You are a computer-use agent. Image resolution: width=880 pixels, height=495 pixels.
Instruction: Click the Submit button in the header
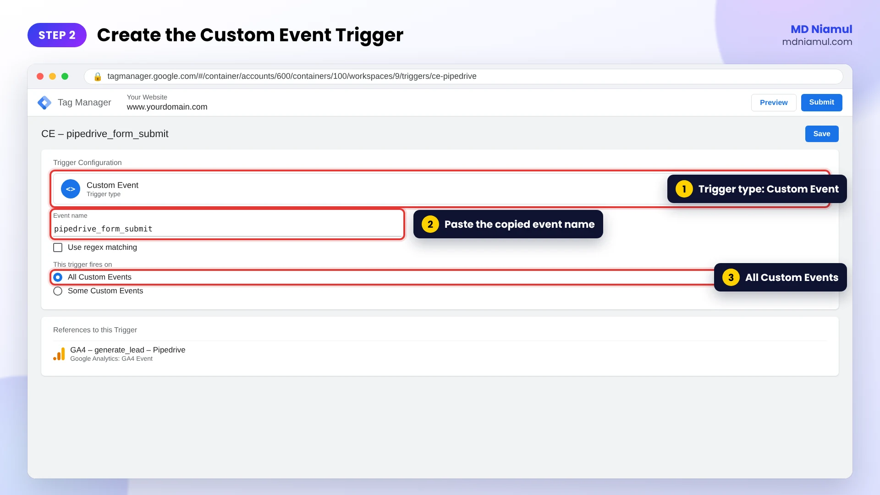(x=821, y=103)
